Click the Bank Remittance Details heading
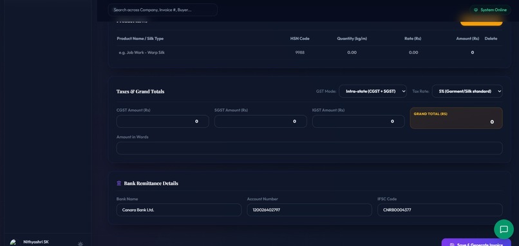Viewport: 519px width, 246px height. coord(151,183)
